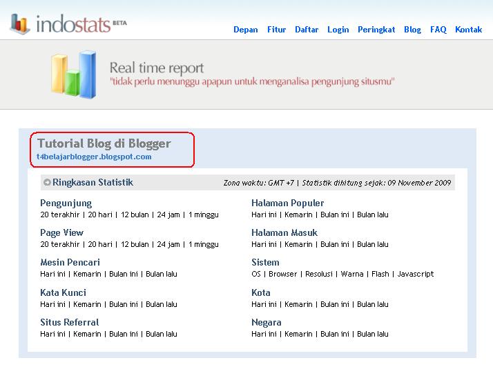The width and height of the screenshot is (493, 369).
Task: Open the Page View heading
Action: tap(61, 232)
